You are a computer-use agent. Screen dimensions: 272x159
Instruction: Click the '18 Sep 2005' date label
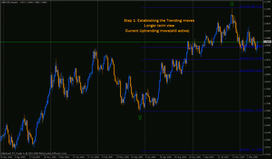(137, 157)
